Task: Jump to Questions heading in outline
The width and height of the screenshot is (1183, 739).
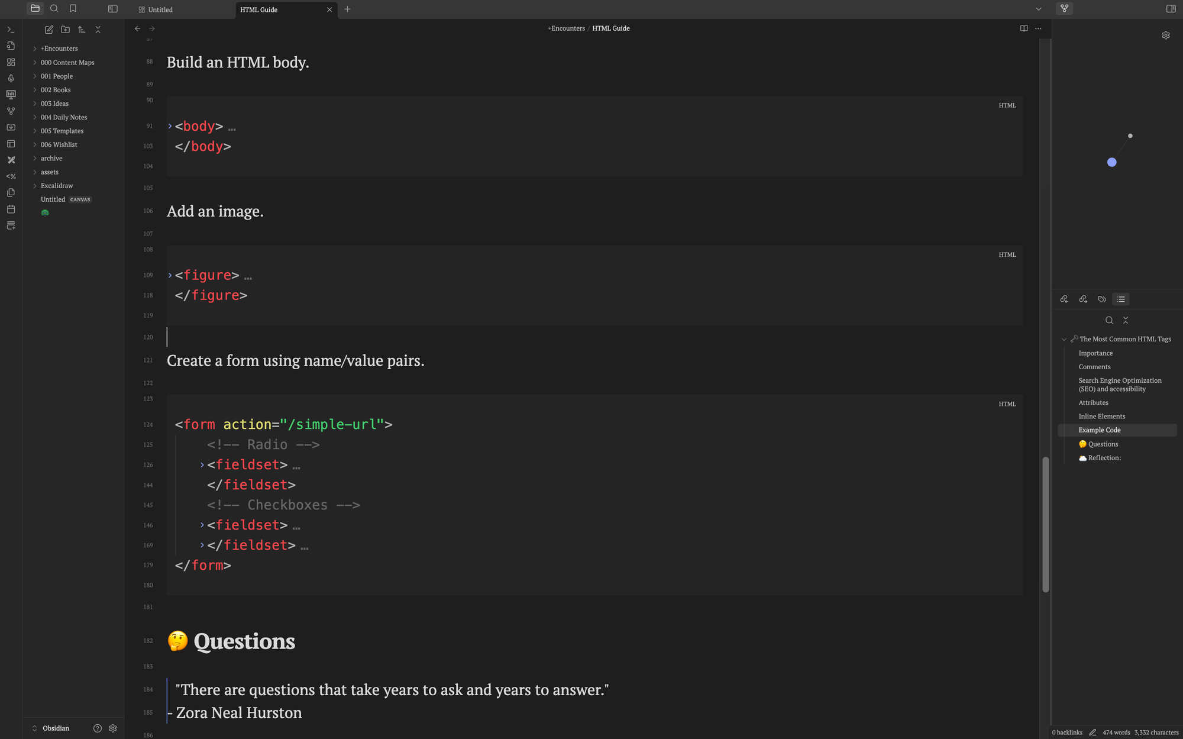Action: click(x=1103, y=444)
